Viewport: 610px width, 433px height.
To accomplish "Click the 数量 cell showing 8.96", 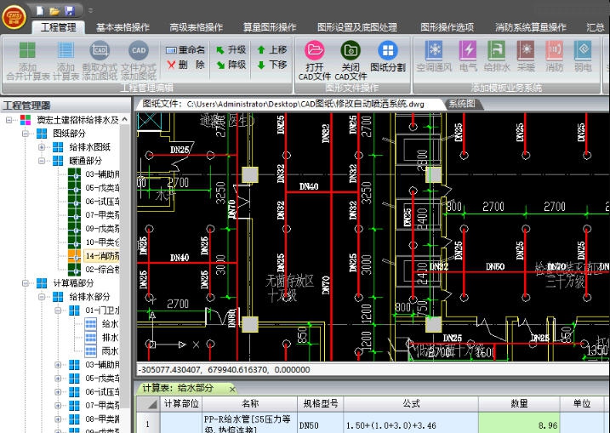I will pyautogui.click(x=518, y=424).
